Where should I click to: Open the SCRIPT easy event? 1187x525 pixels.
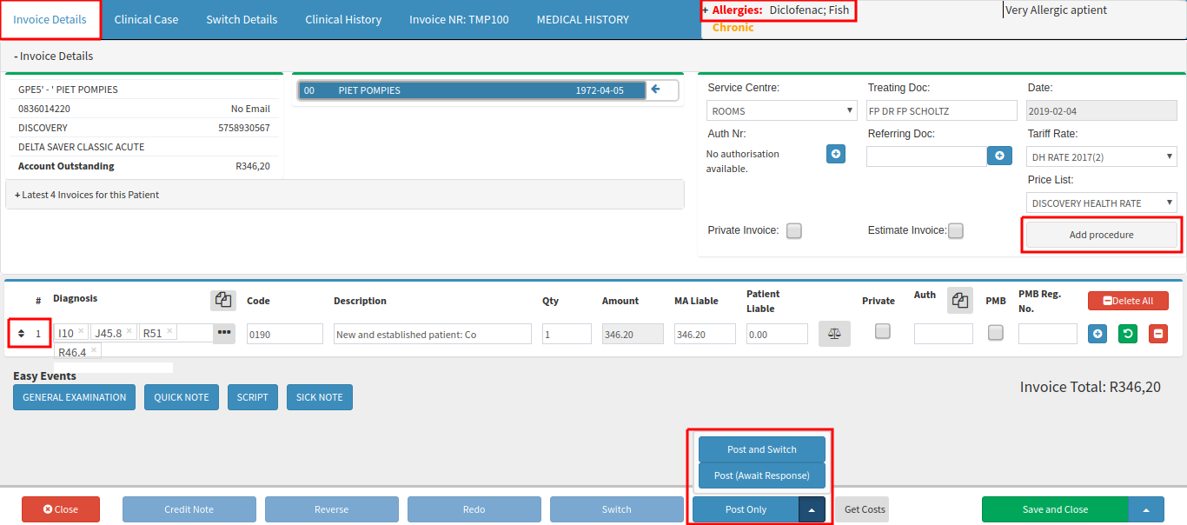pyautogui.click(x=253, y=397)
